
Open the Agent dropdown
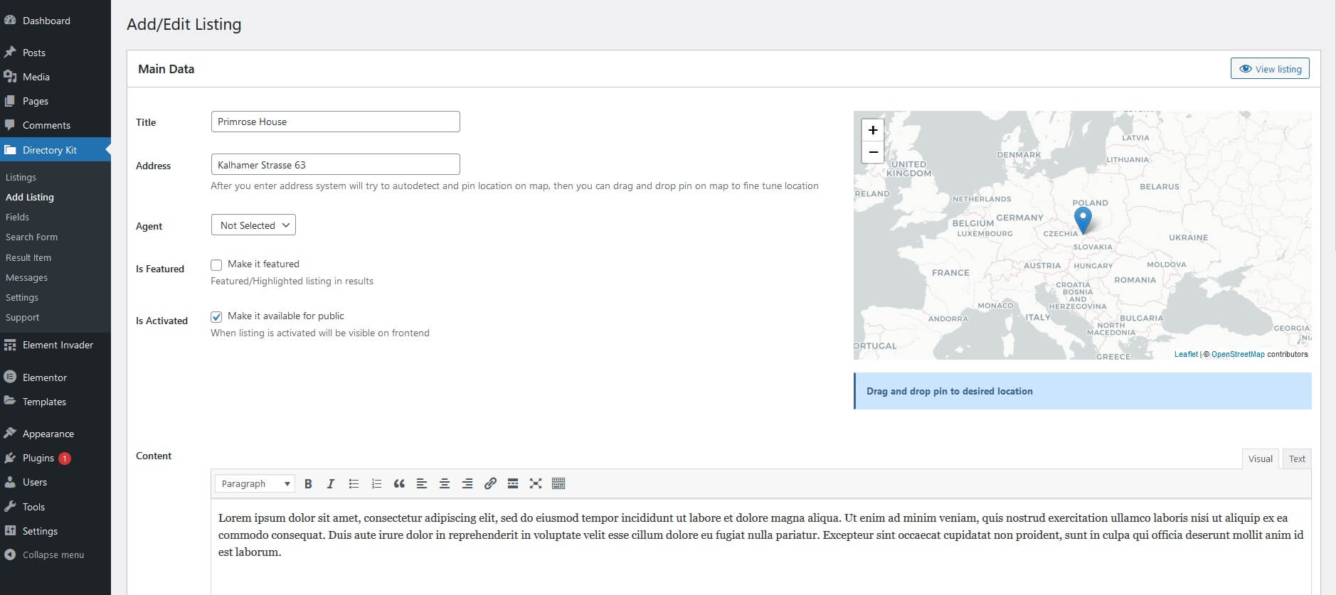pyautogui.click(x=253, y=225)
